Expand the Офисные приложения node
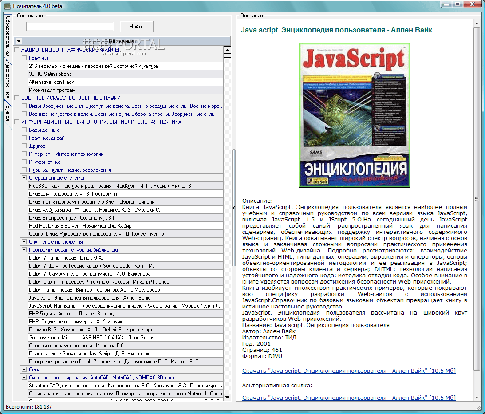Image resolution: width=485 pixels, height=414 pixels. tap(24, 242)
